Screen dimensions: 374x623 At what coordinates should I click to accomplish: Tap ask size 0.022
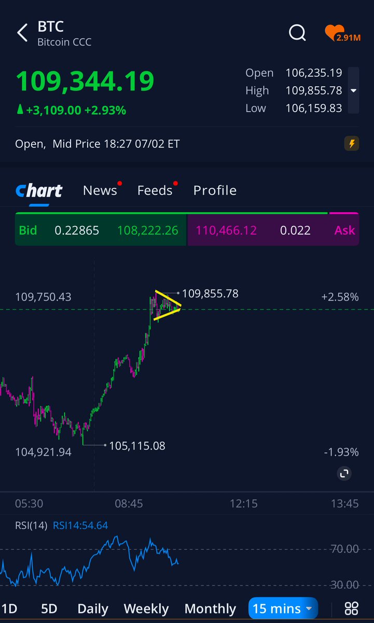295,230
